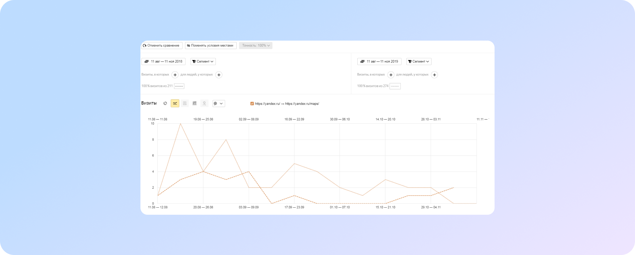Click text '100 % визитов из 274'
Image resolution: width=635 pixels, height=255 pixels.
click(x=373, y=86)
